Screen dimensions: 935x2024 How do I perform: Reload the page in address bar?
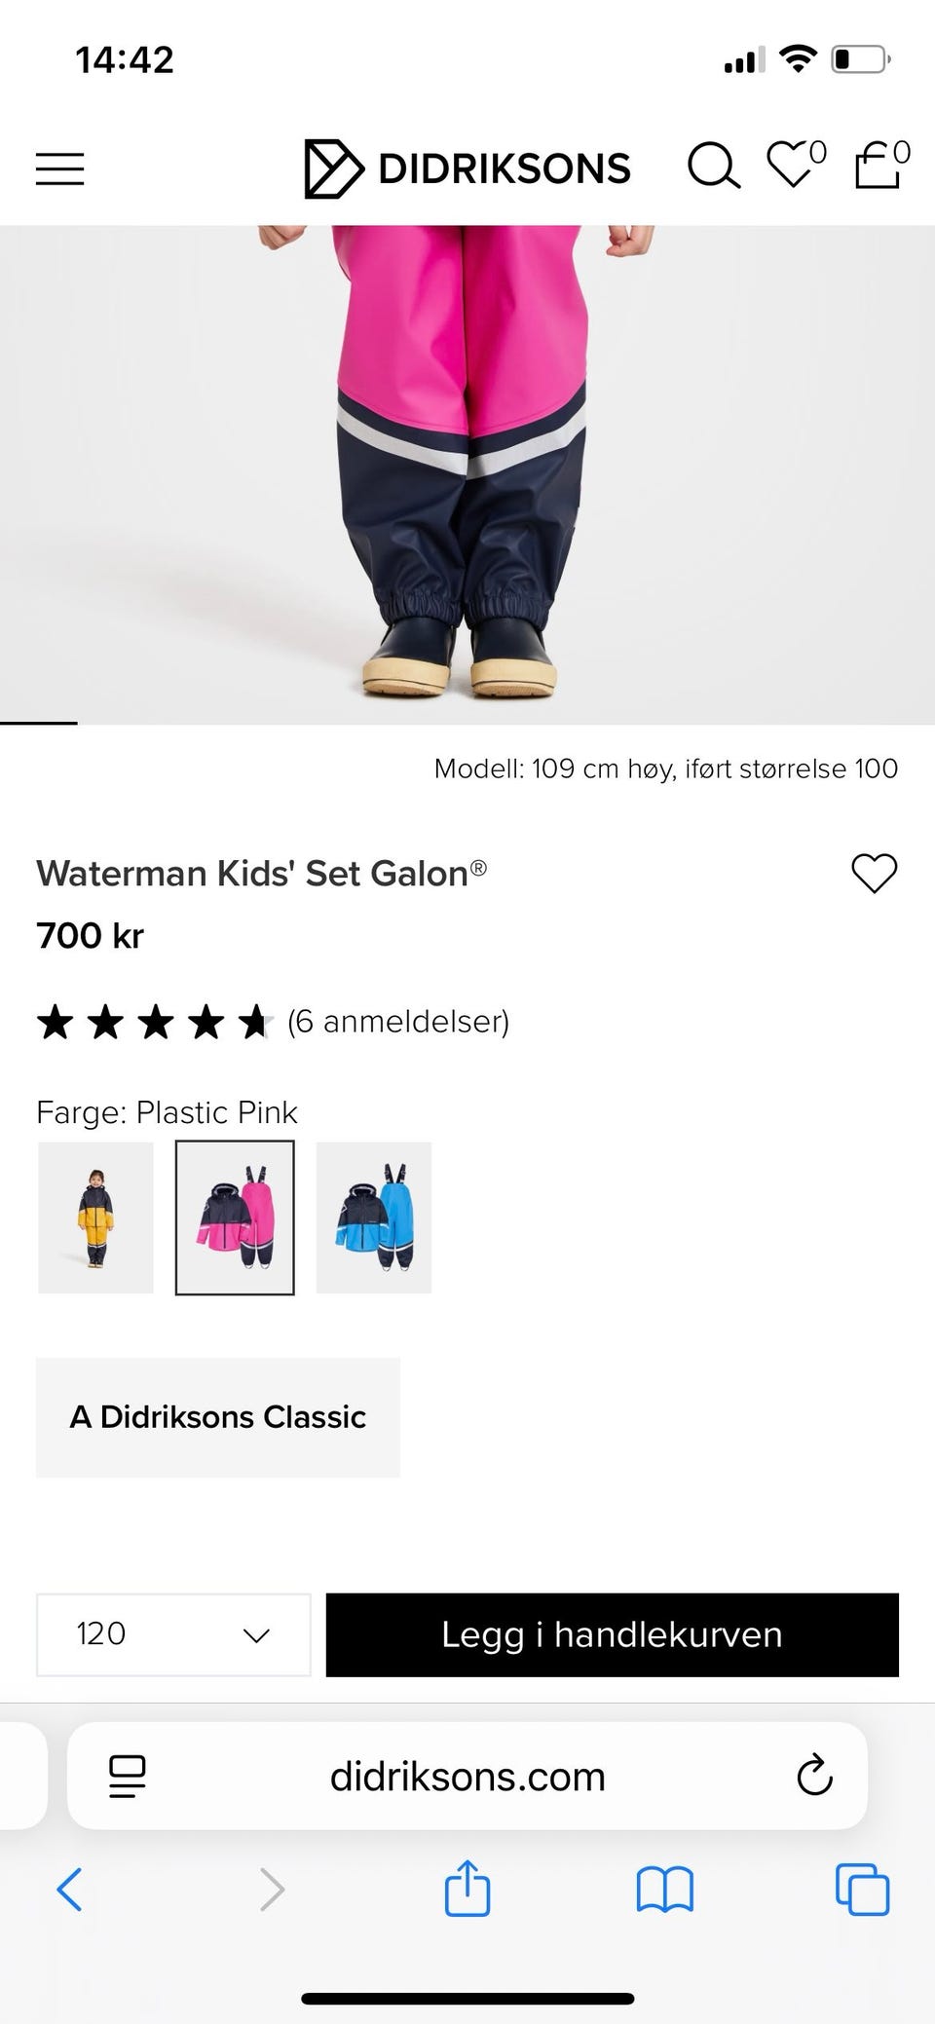point(814,1776)
